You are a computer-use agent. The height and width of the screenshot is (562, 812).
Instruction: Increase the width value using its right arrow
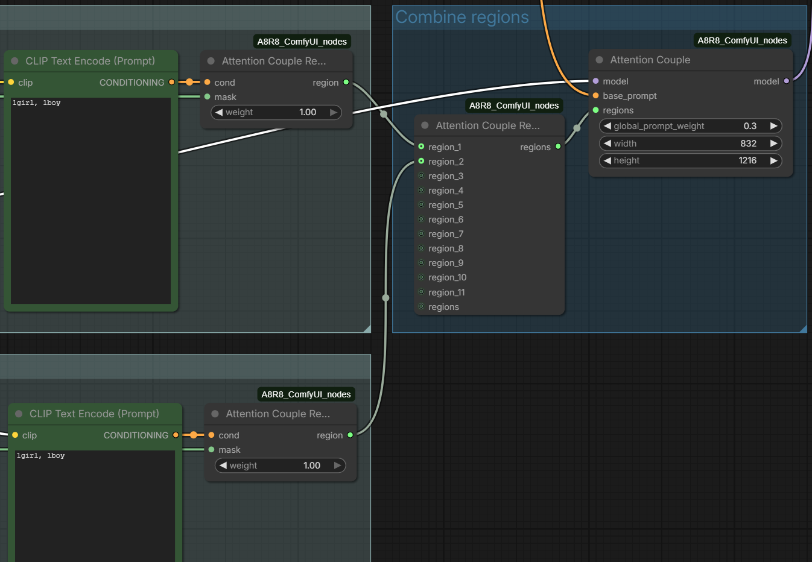[x=774, y=144]
